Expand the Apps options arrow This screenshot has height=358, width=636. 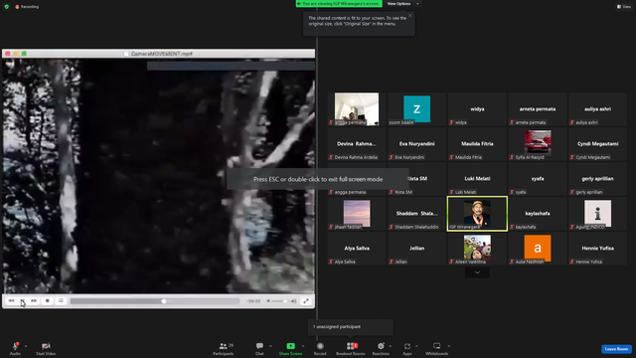point(416,346)
